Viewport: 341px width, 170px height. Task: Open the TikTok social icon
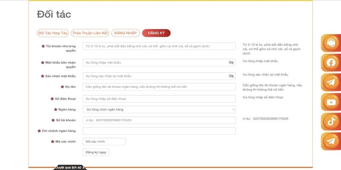pos(331,122)
